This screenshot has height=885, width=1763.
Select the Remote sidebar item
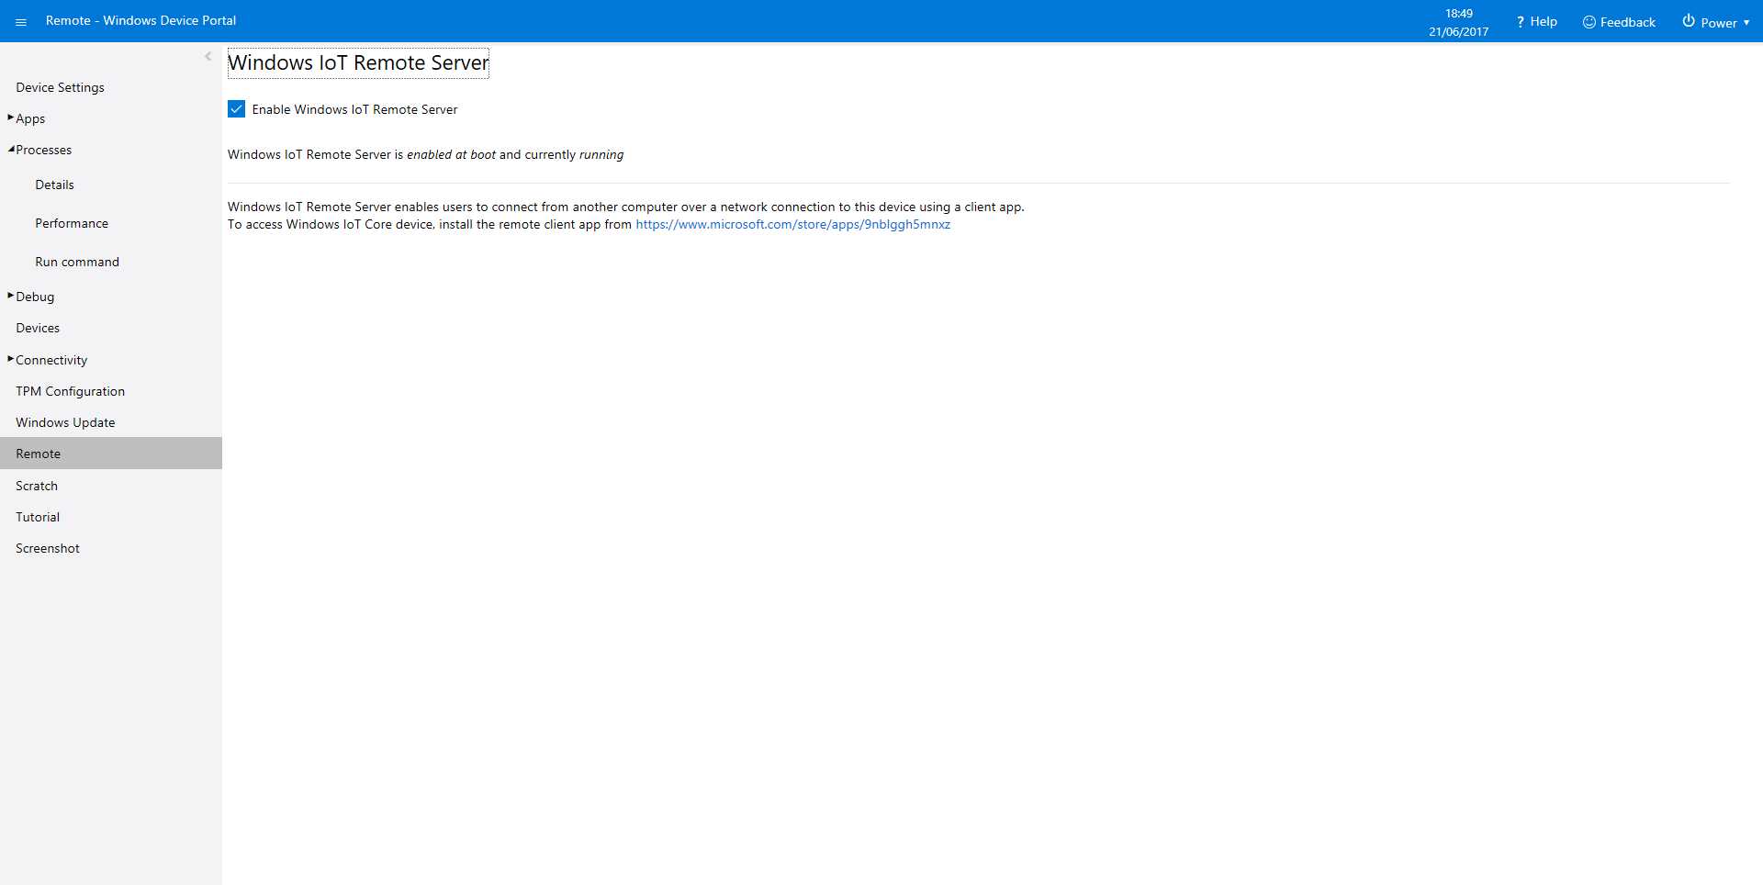(x=111, y=454)
